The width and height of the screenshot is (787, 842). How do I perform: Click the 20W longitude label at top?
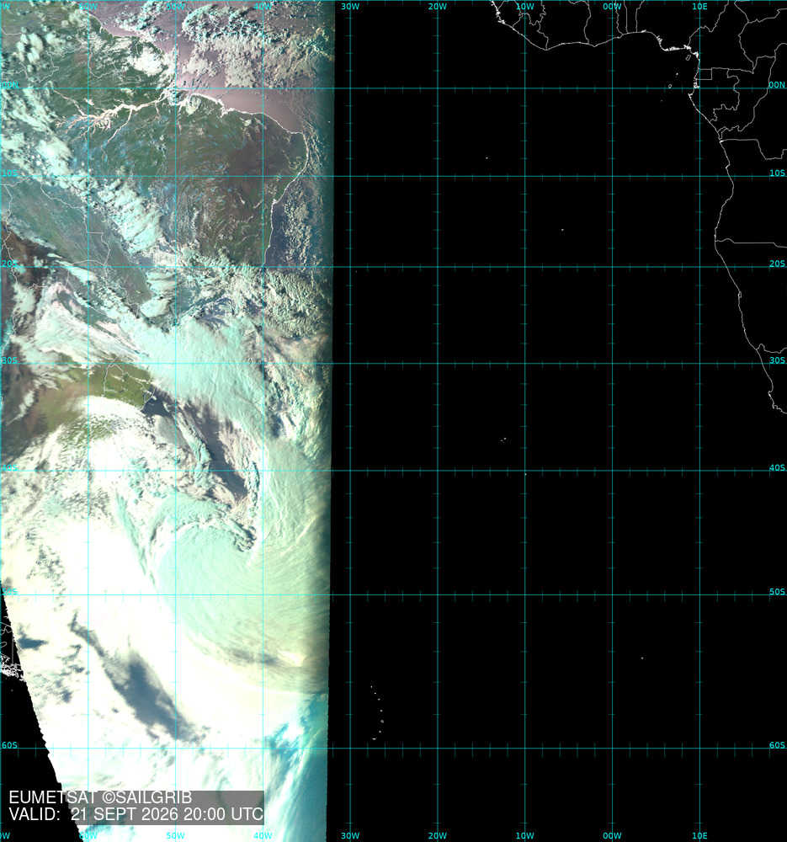(x=437, y=7)
